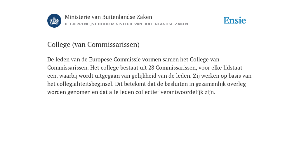Click the Ministerie van Buitenlandse Zaken emblem icon
Image resolution: width=299 pixels, height=149 pixels.
tap(54, 21)
